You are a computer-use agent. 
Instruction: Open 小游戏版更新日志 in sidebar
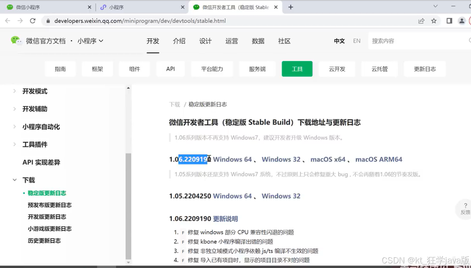click(50, 229)
